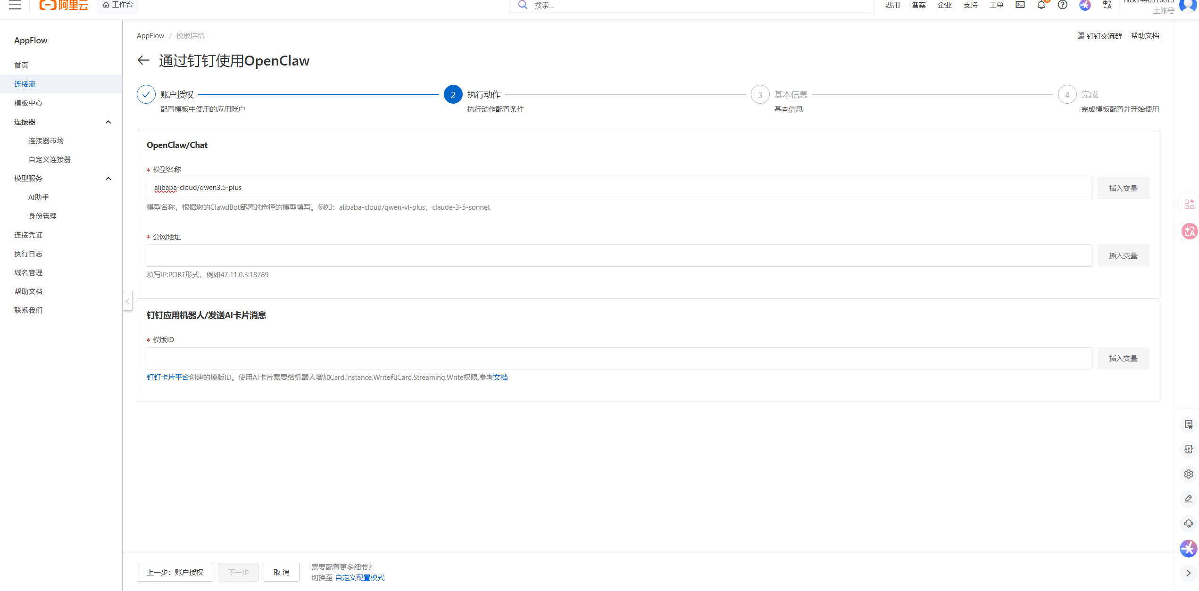This screenshot has height=591, width=1199.
Task: Click the pencil feedback icon on right
Action: click(1188, 499)
